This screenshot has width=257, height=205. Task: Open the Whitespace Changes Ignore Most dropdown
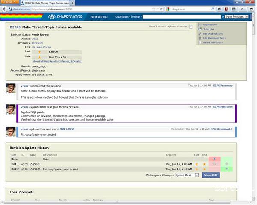(187, 175)
